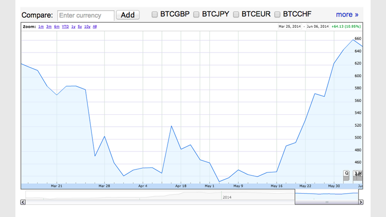Screen dimensions: 386x217
Task: Click the Mar 21 axis label
Action: (x=57, y=186)
